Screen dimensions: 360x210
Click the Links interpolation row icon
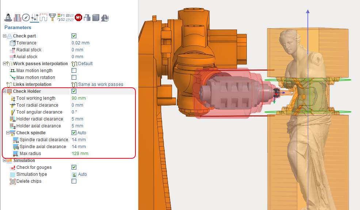pyautogui.click(x=9, y=84)
